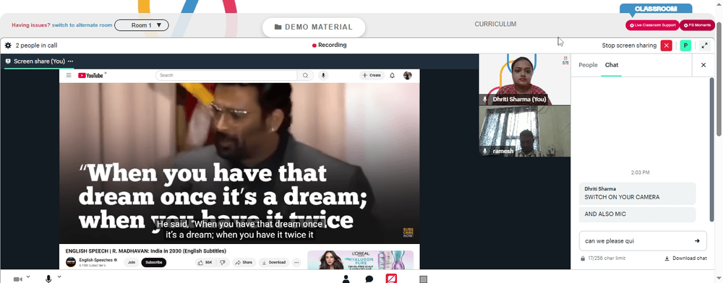
Task: Open call settings gear icon
Action: 8,45
